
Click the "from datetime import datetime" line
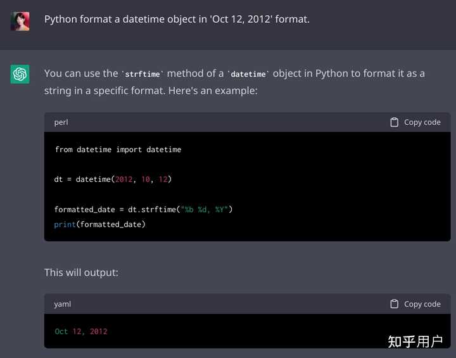point(118,150)
